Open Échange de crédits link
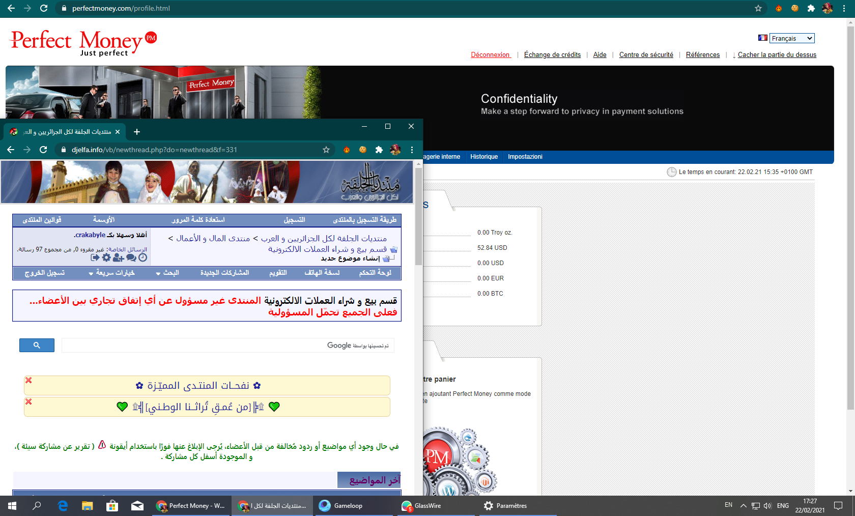The image size is (855, 516). [x=552, y=55]
